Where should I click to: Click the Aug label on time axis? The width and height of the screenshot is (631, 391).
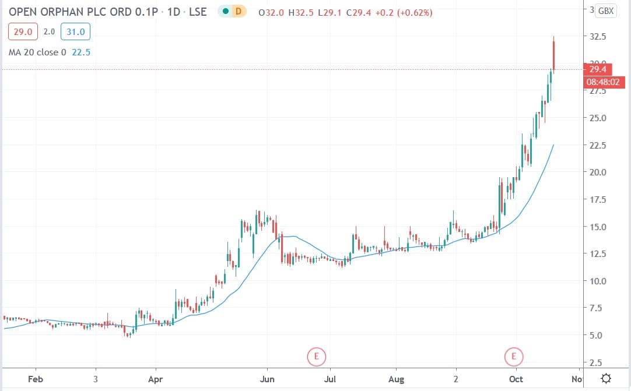pyautogui.click(x=397, y=379)
